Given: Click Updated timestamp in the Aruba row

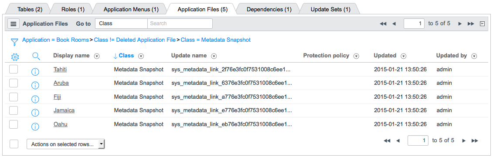Looking at the screenshot, I should [400, 83].
